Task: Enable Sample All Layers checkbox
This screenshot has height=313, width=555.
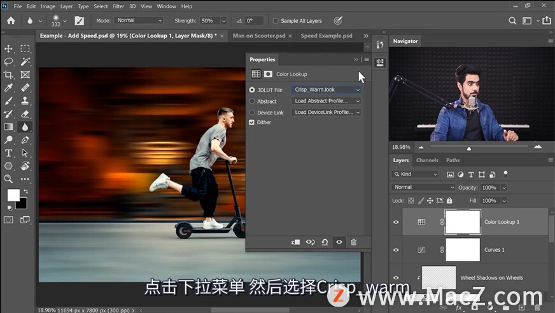Action: (276, 21)
